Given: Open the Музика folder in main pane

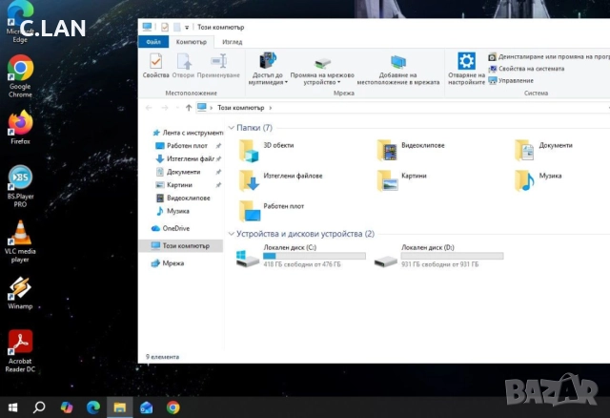Looking at the screenshot, I should pos(525,178).
